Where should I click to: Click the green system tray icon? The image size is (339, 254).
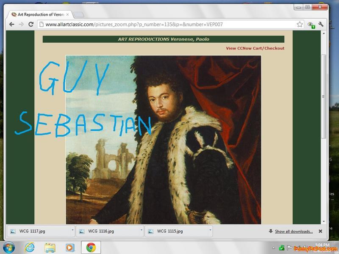281,248
